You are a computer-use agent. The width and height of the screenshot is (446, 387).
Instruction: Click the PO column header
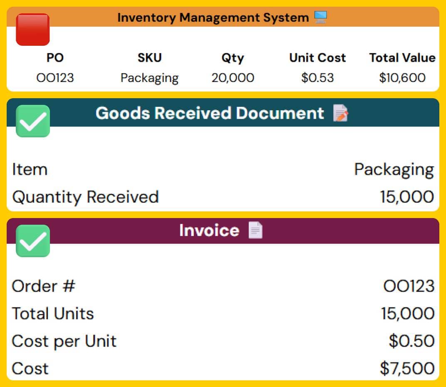coord(55,58)
